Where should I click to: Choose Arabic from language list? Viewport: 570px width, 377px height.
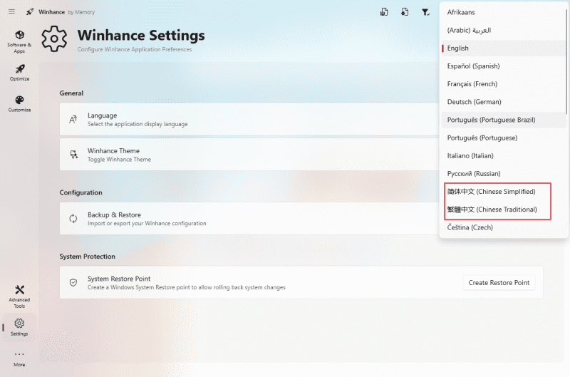503,30
